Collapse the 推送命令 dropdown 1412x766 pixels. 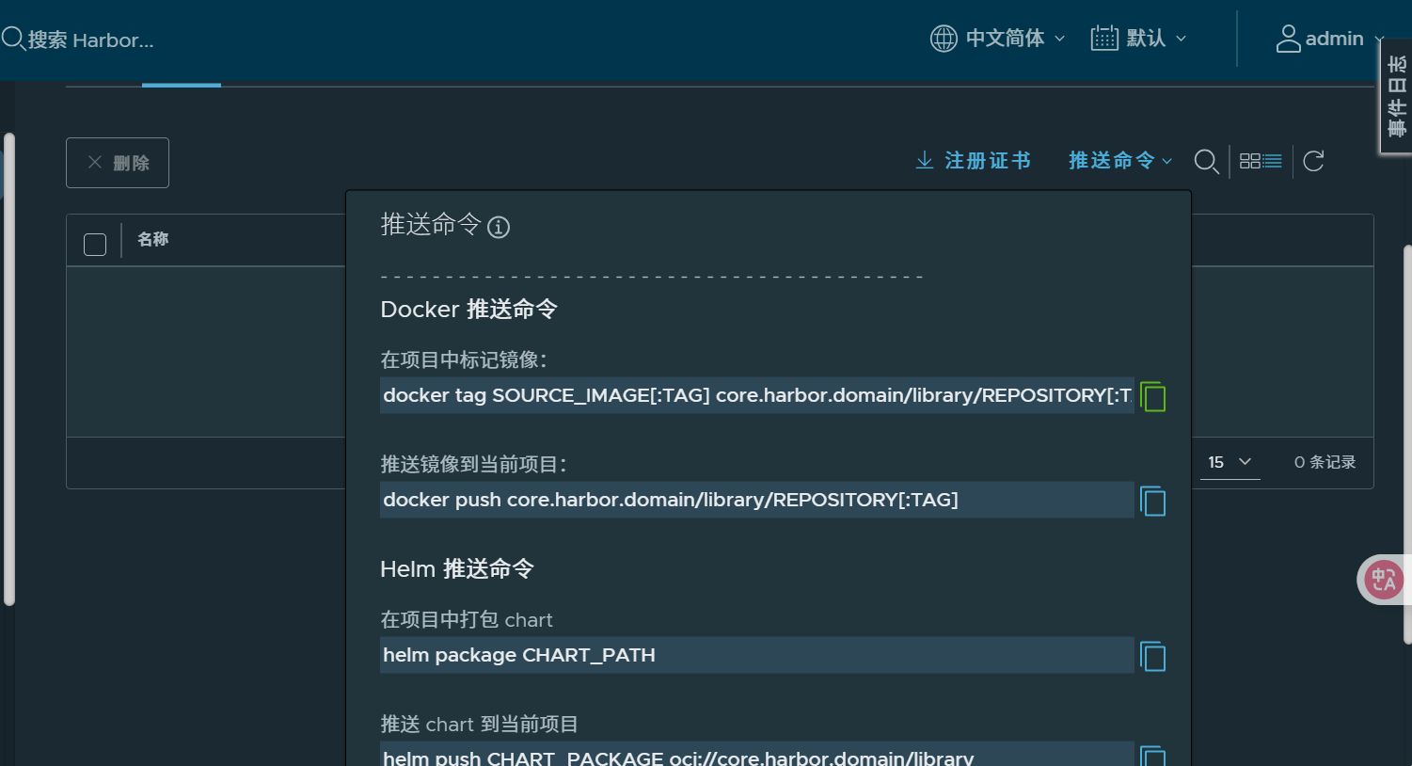1120,161
